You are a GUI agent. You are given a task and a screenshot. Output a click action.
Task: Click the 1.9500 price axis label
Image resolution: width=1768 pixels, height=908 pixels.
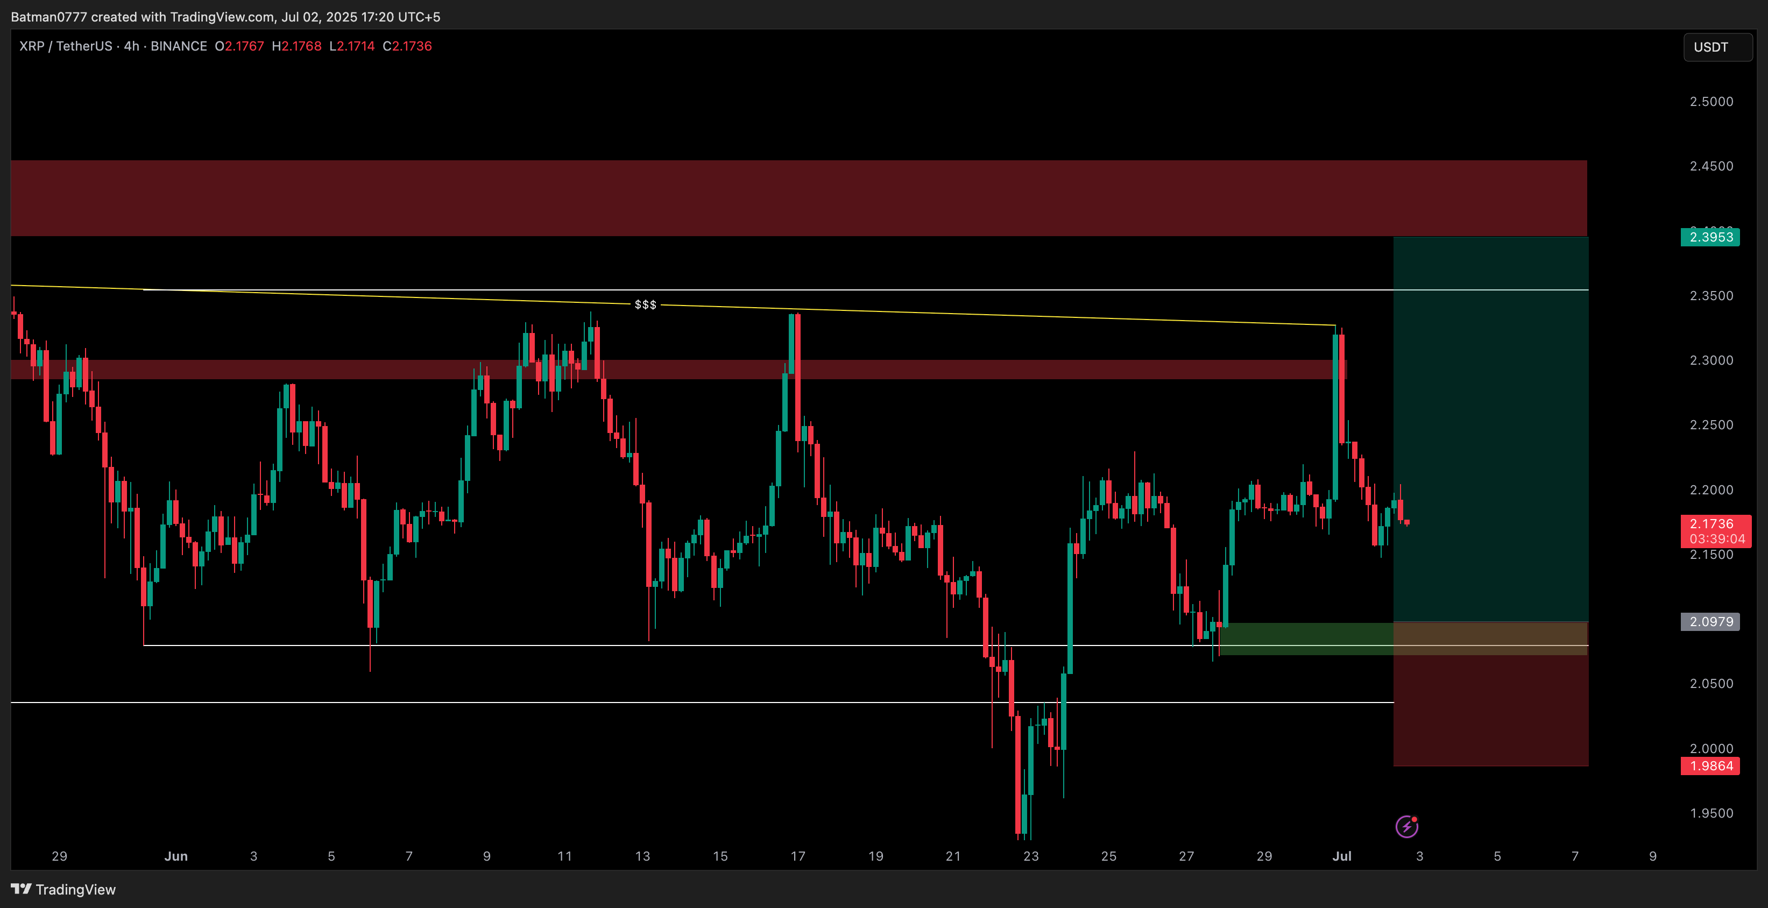[x=1711, y=813]
